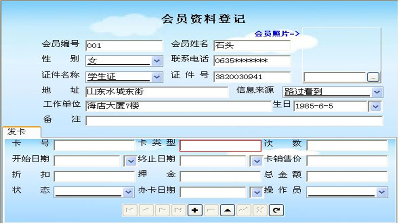
Task: Expand the 信息来源 source dropdown
Action: pyautogui.click(x=377, y=92)
